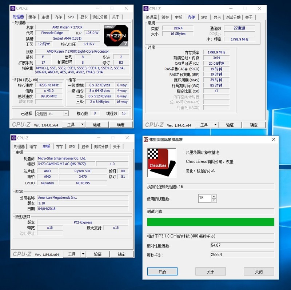The width and height of the screenshot is (291, 290).
Task: Open 缓存 tab in processor CPU-Z window
Action: pos(32,17)
